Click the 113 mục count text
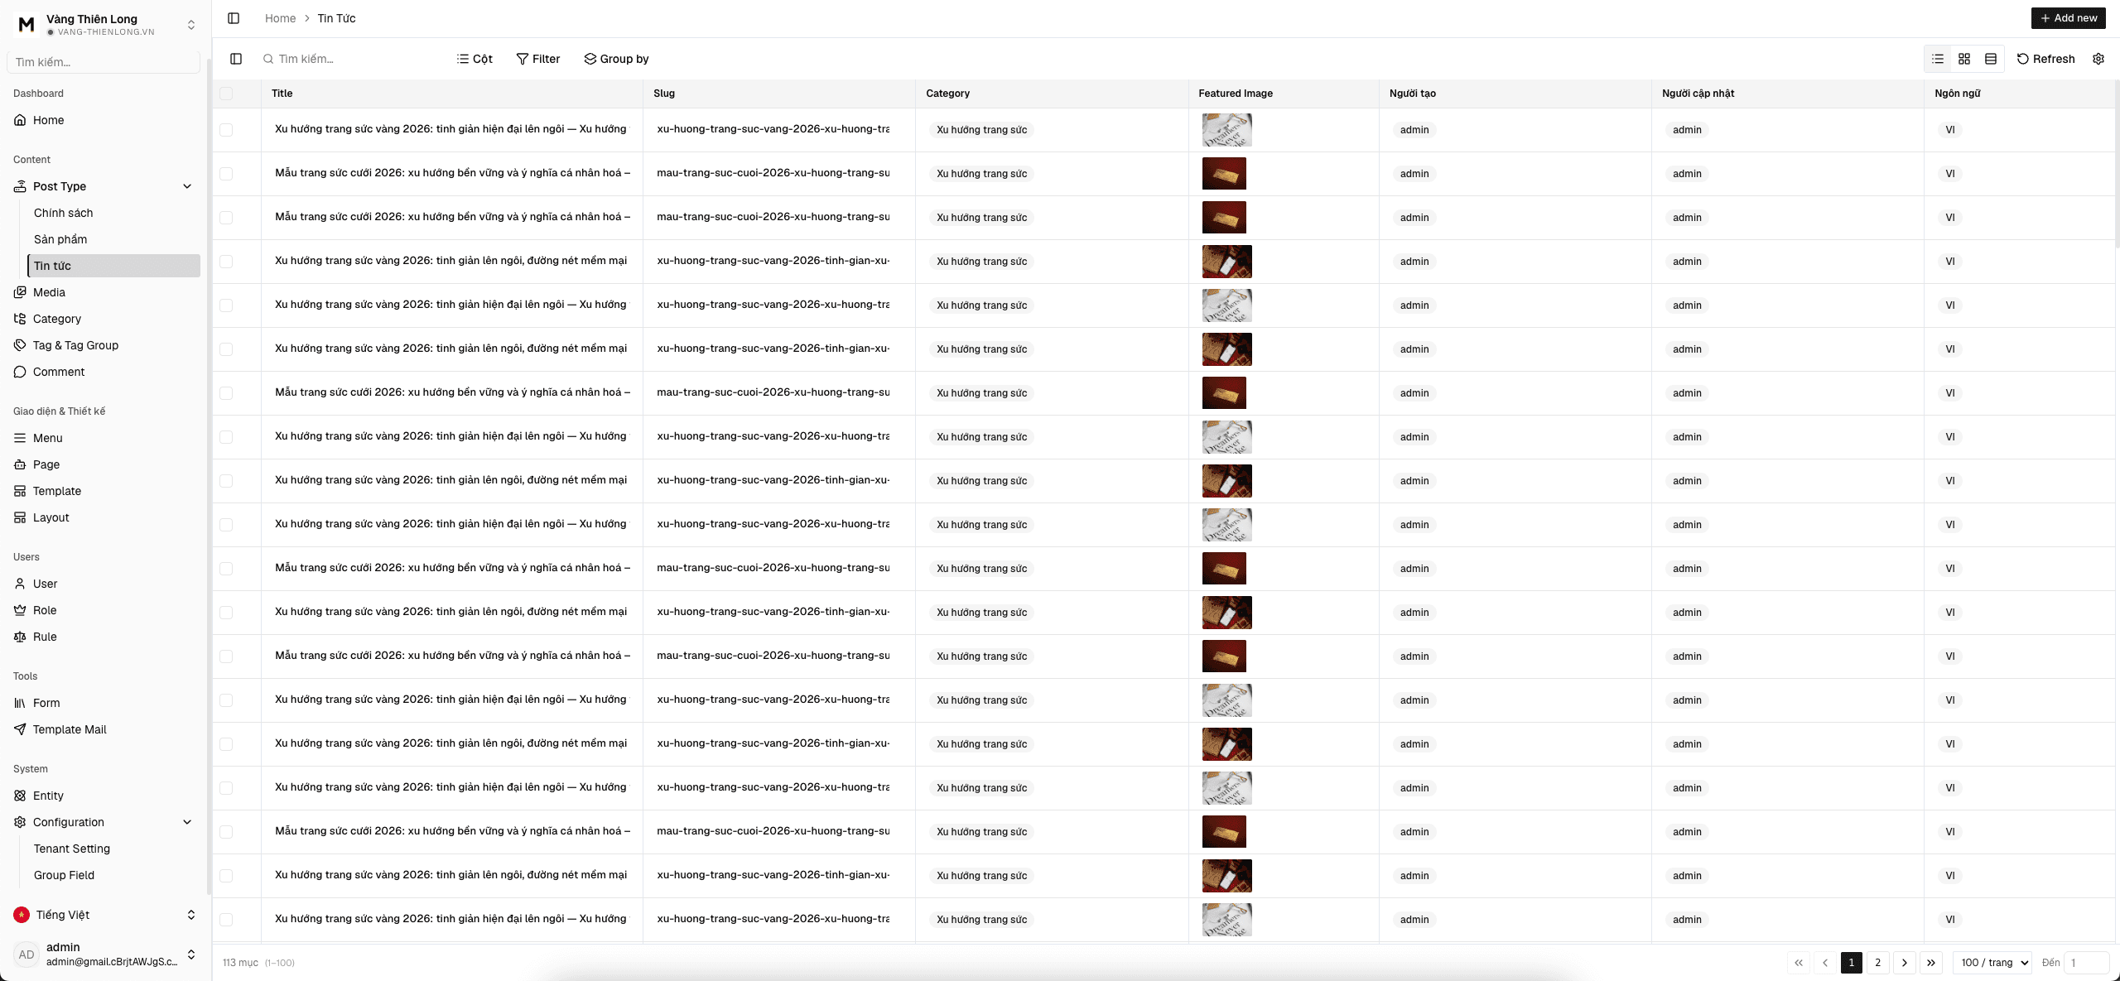Image resolution: width=2120 pixels, height=981 pixels. (240, 963)
